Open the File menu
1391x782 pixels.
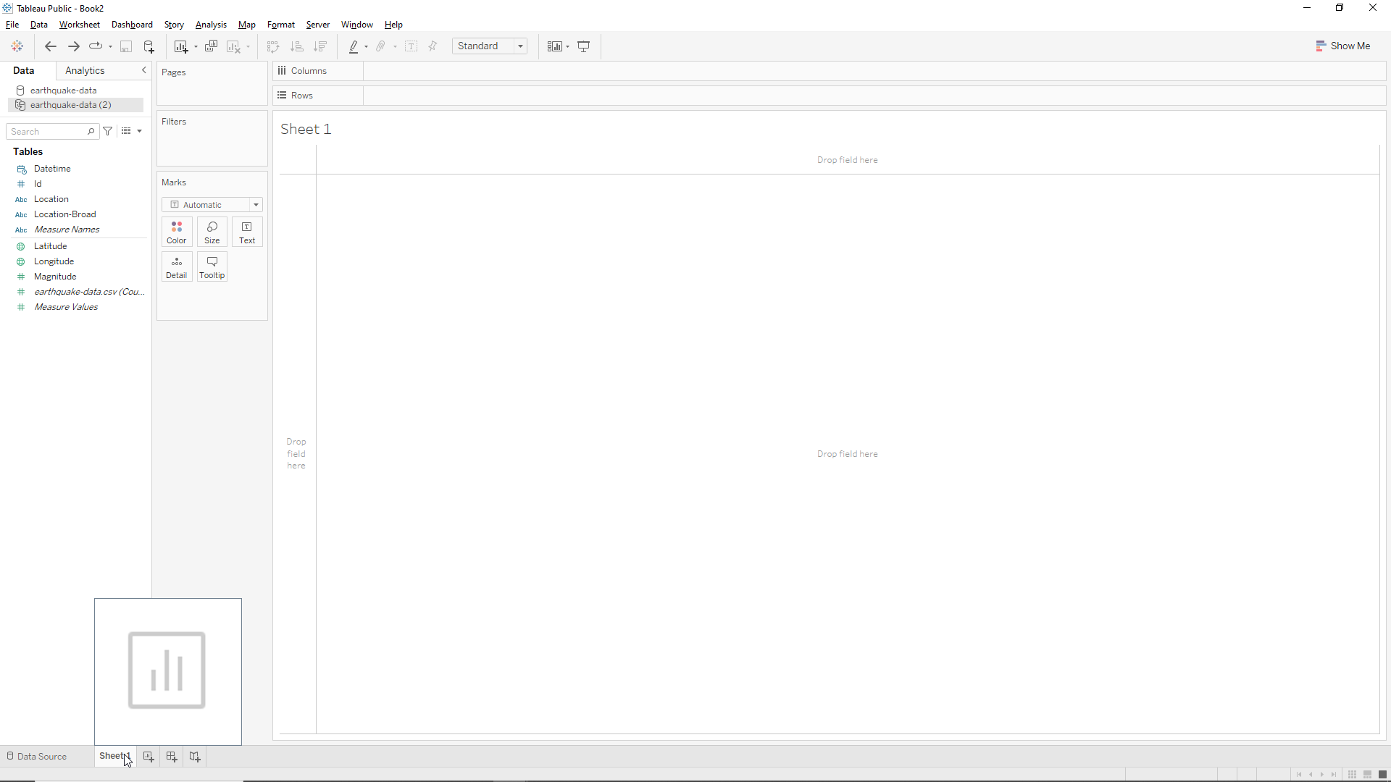(x=12, y=25)
